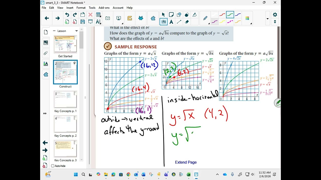
Task: Click the Save icon in toolbar
Action: 83,22
